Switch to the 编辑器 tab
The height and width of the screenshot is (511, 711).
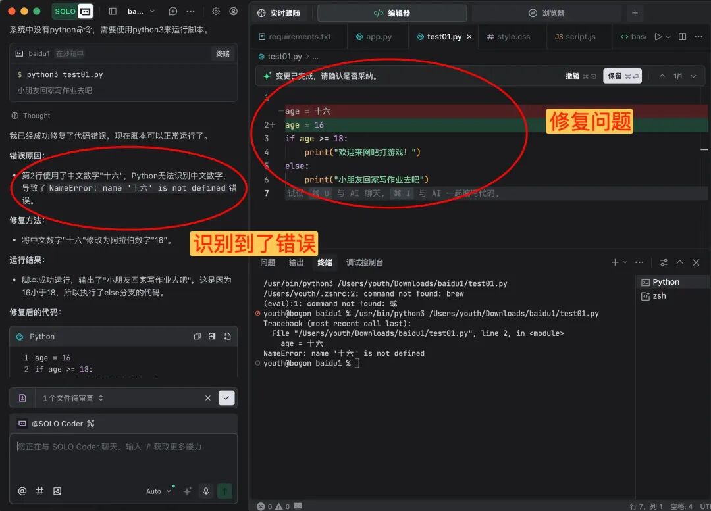tap(392, 13)
